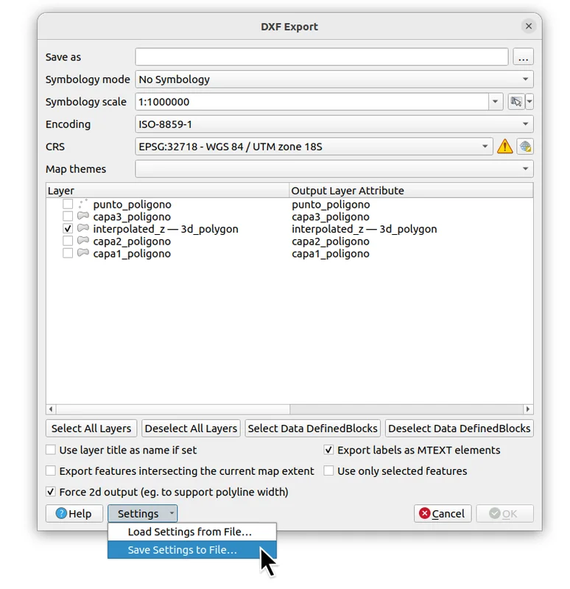Screen dimensions: 570x589
Task: Click the point icon beside punto_poligono
Action: (x=83, y=205)
